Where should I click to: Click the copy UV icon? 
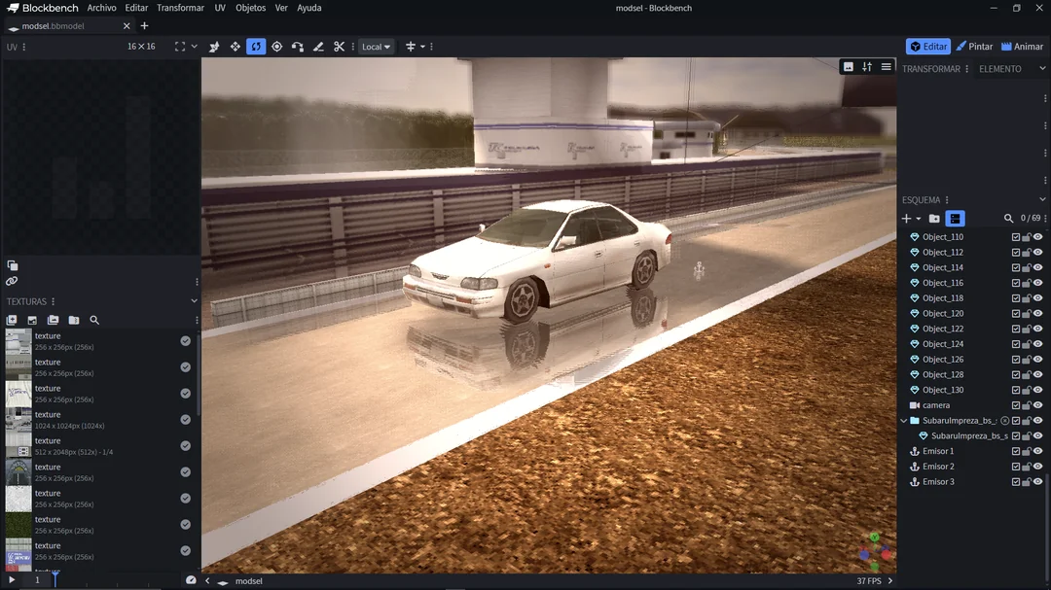[x=12, y=266]
